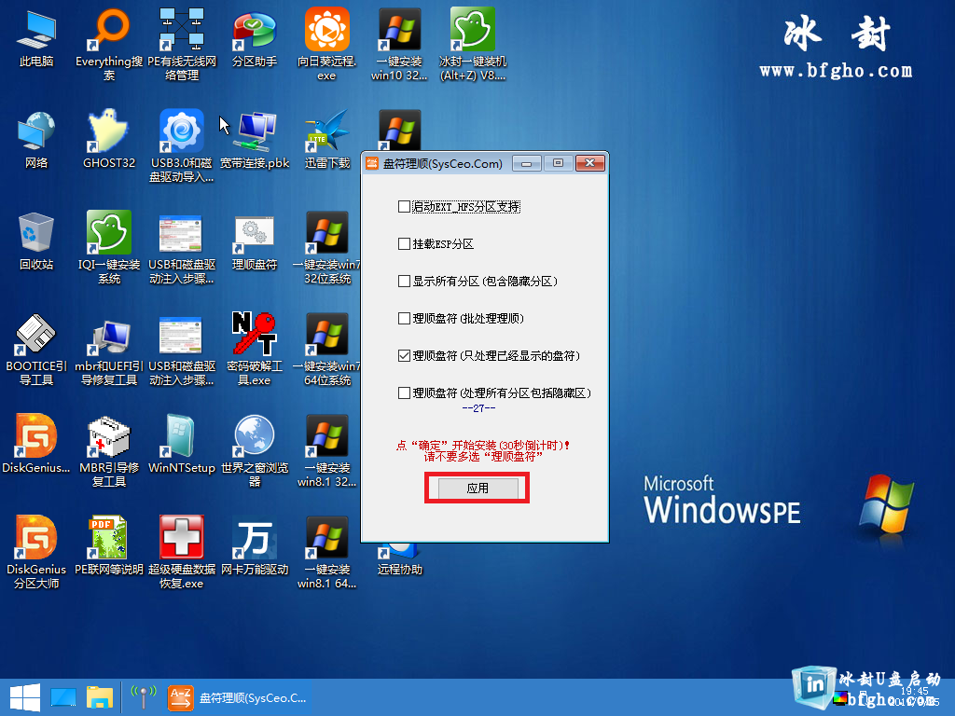Select 一键安装win7 64位系统 shortcut
Screen dimensions: 955x716
pos(327,349)
